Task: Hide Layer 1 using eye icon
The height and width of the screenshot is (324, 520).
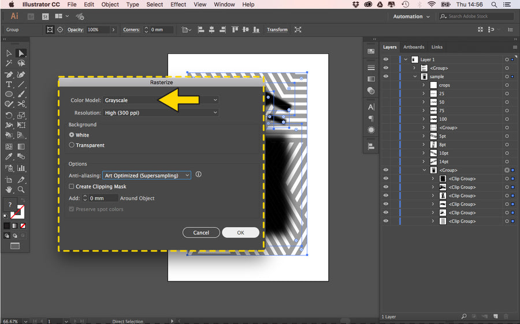Action: 386,59
